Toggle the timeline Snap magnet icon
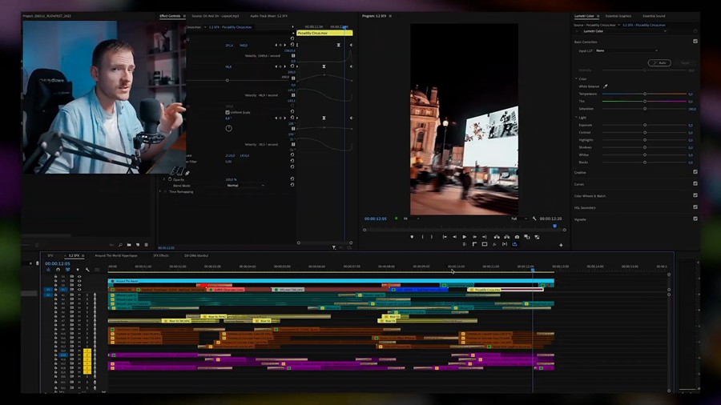This screenshot has width=721, height=405. (x=58, y=270)
